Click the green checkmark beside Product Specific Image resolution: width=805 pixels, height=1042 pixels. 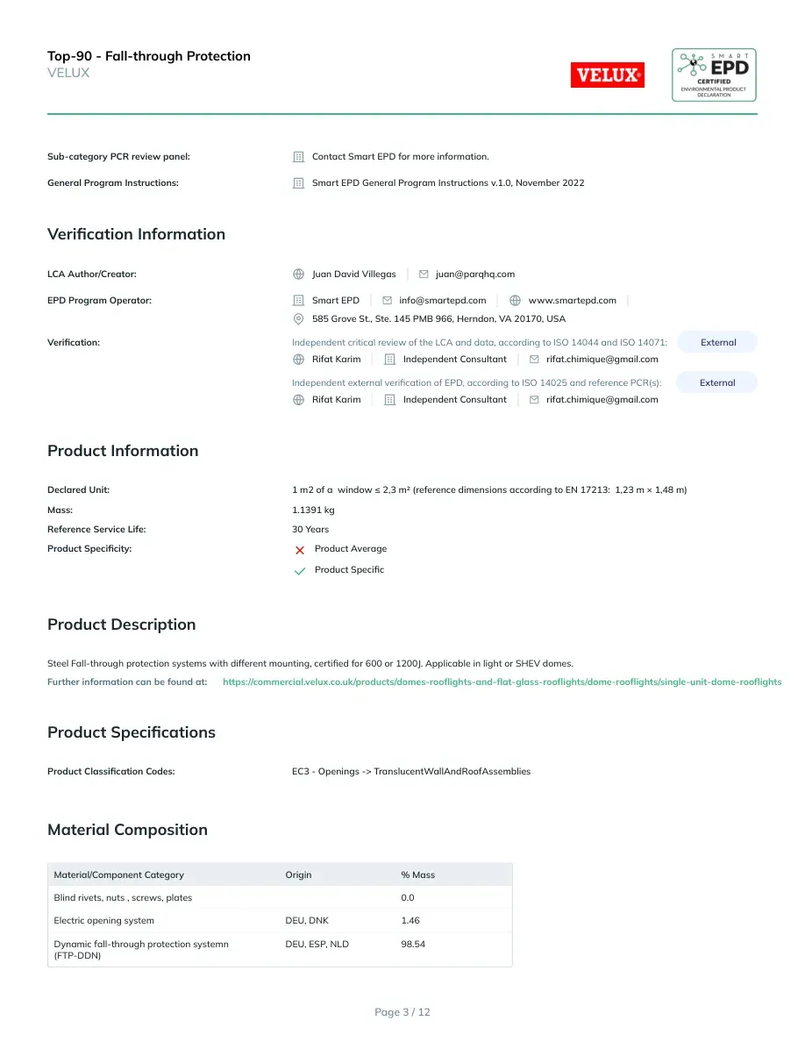point(300,571)
